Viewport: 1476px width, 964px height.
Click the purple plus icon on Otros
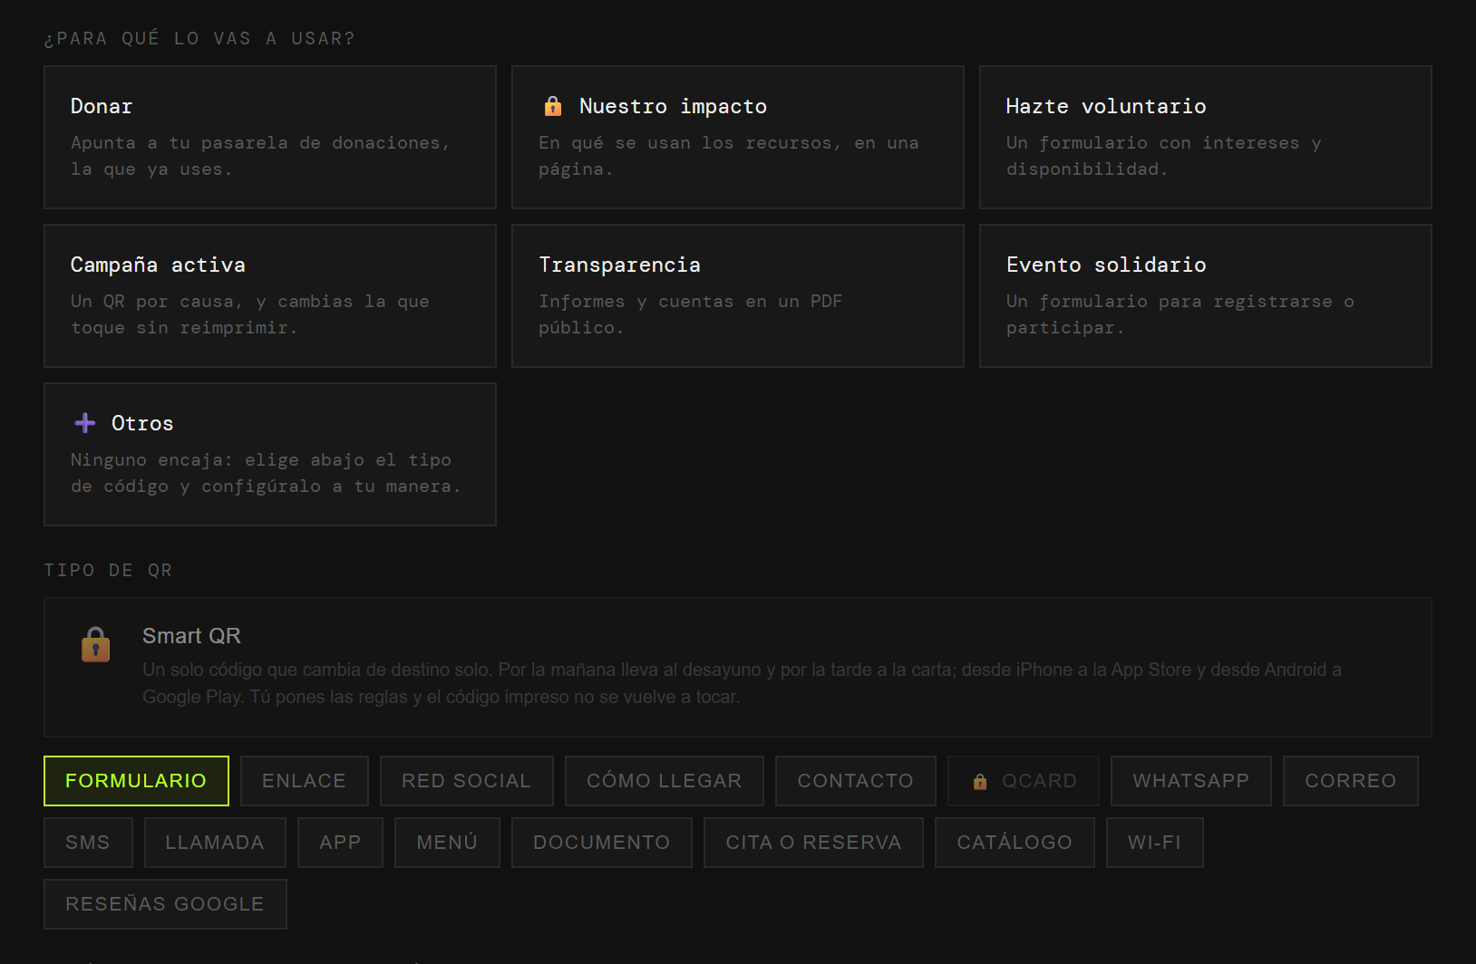tap(85, 423)
